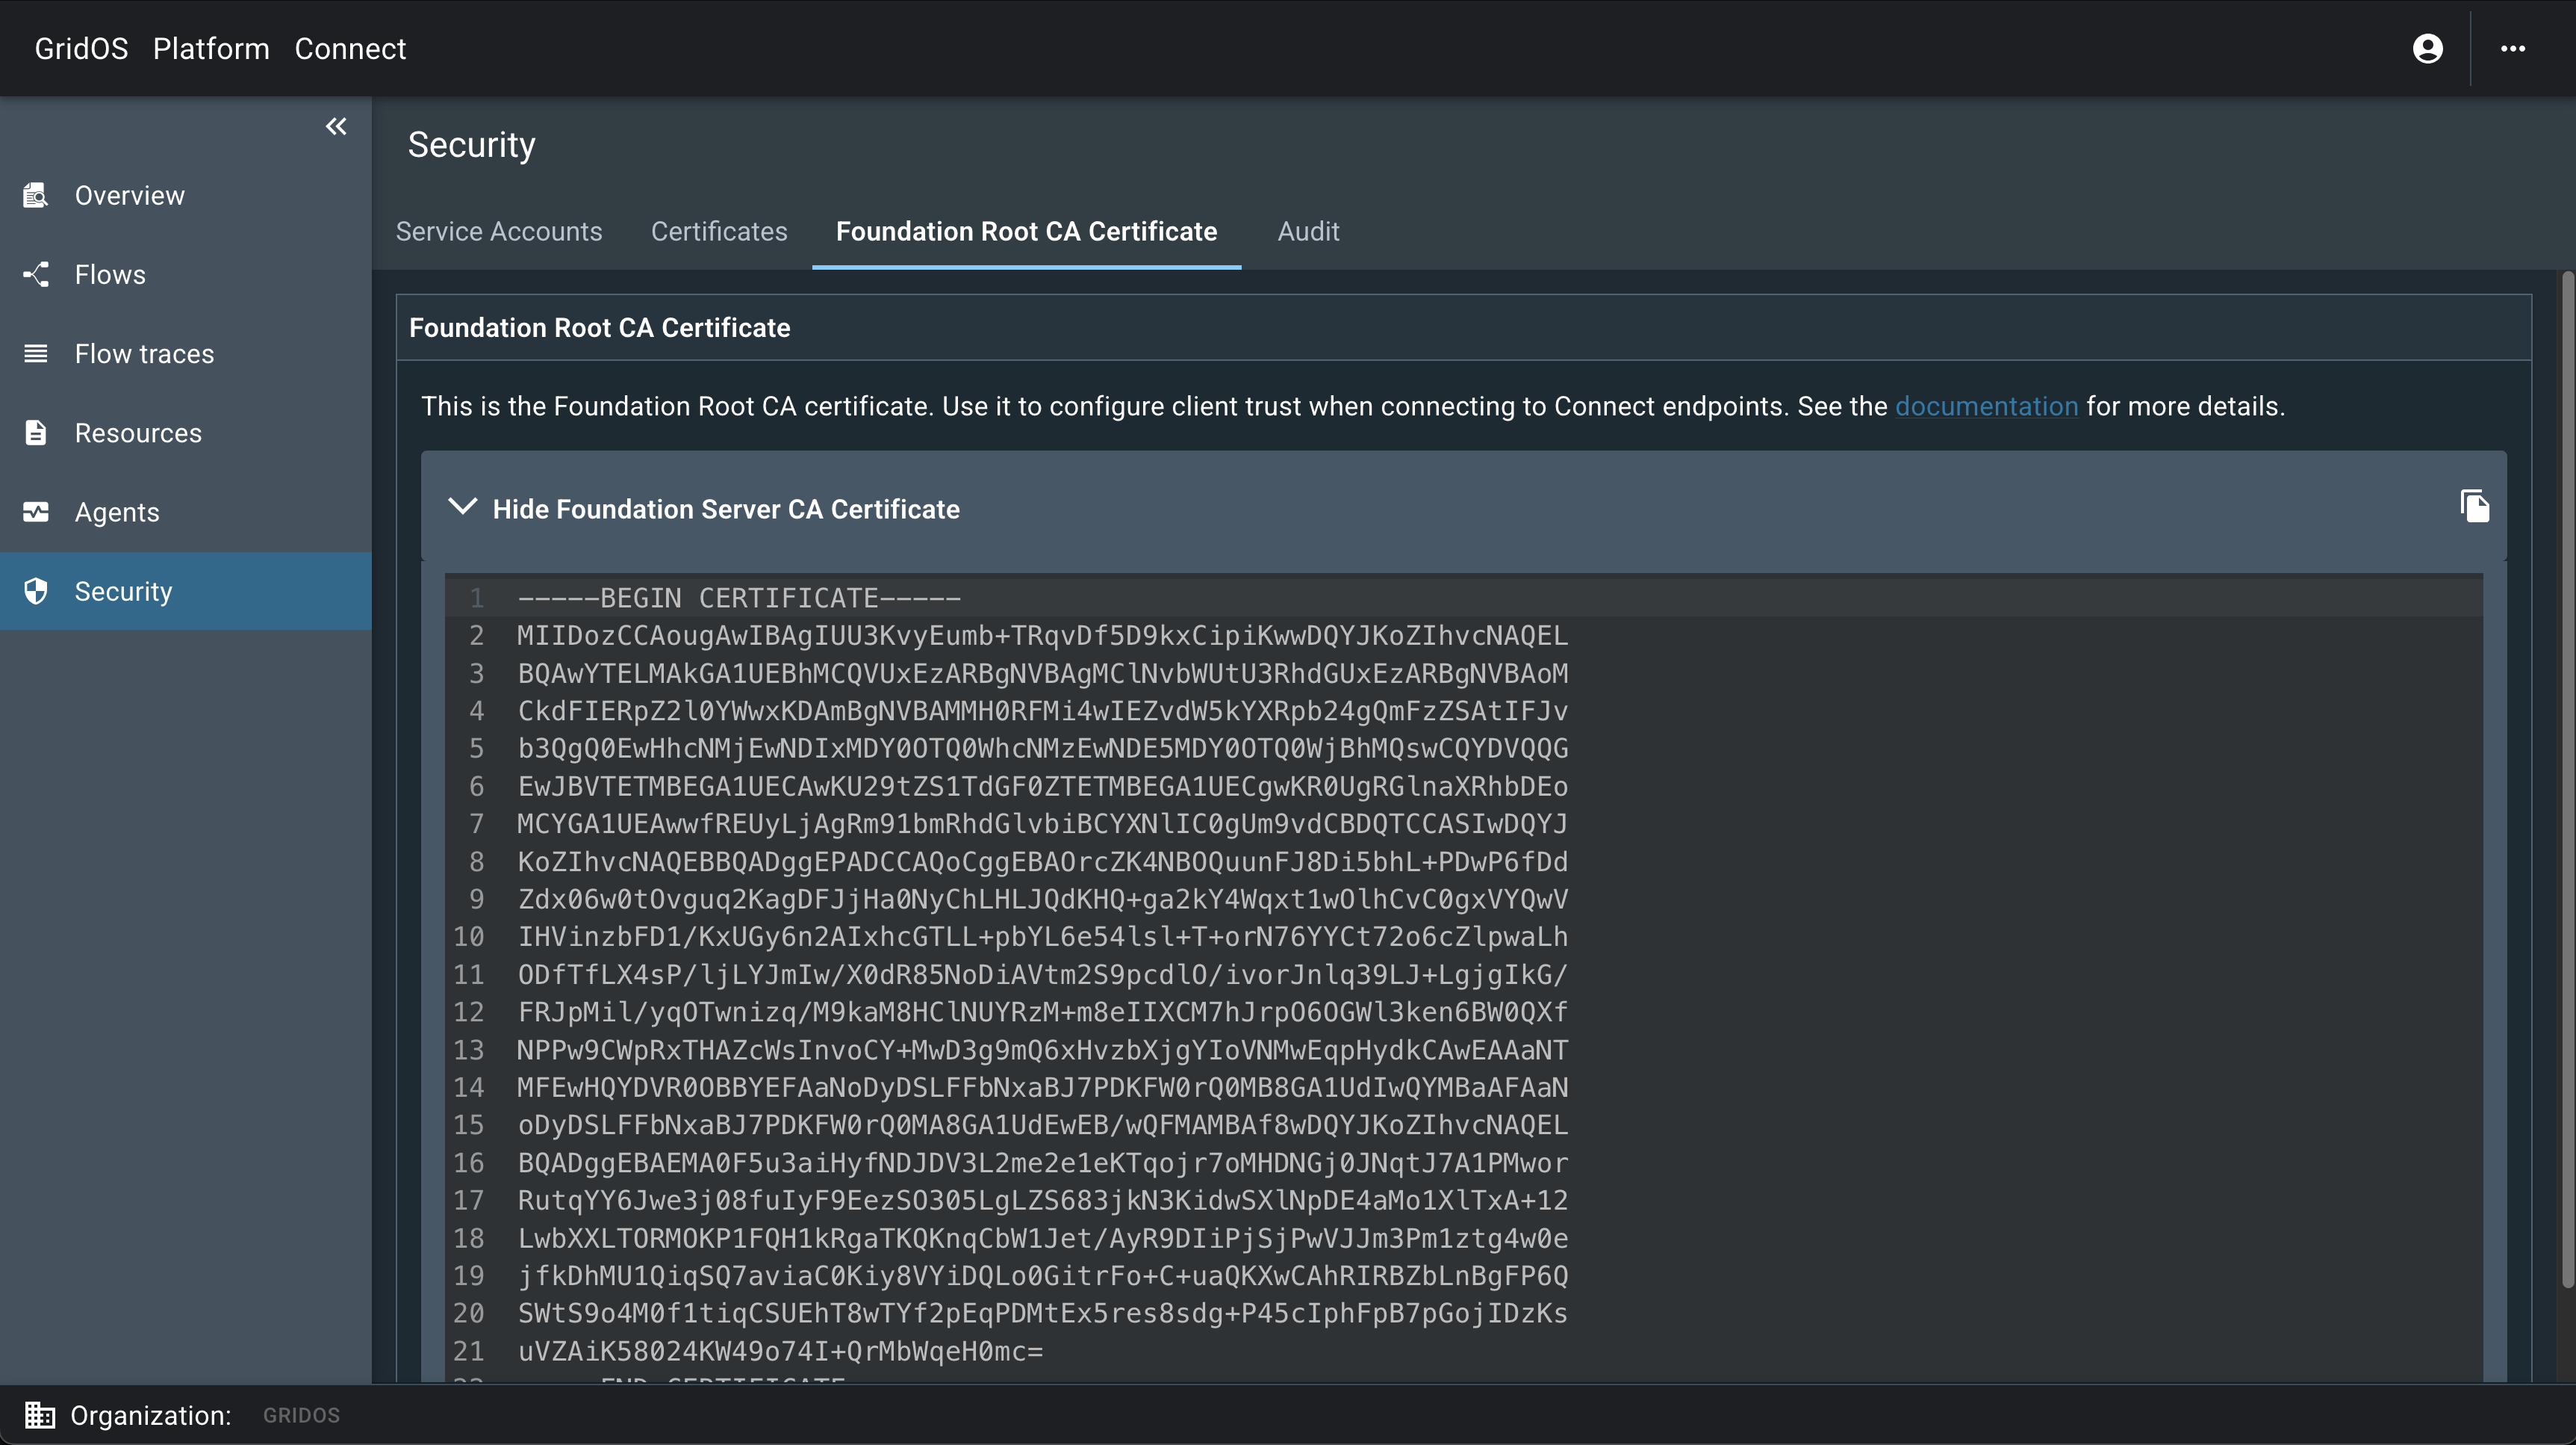Open the user account avatar icon
The height and width of the screenshot is (1445, 2576).
tap(2427, 48)
